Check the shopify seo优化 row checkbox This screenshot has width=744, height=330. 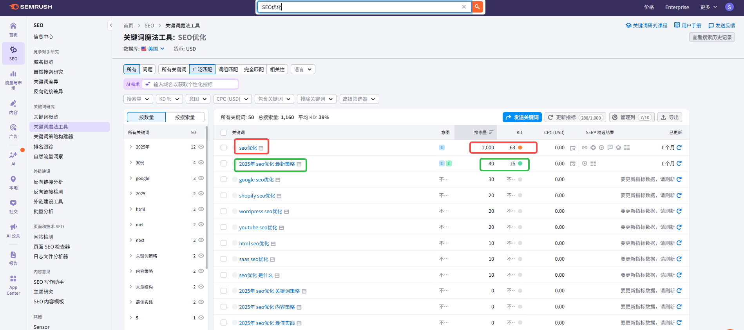[223, 195]
